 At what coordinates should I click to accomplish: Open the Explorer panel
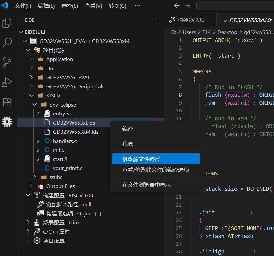click(x=7, y=22)
